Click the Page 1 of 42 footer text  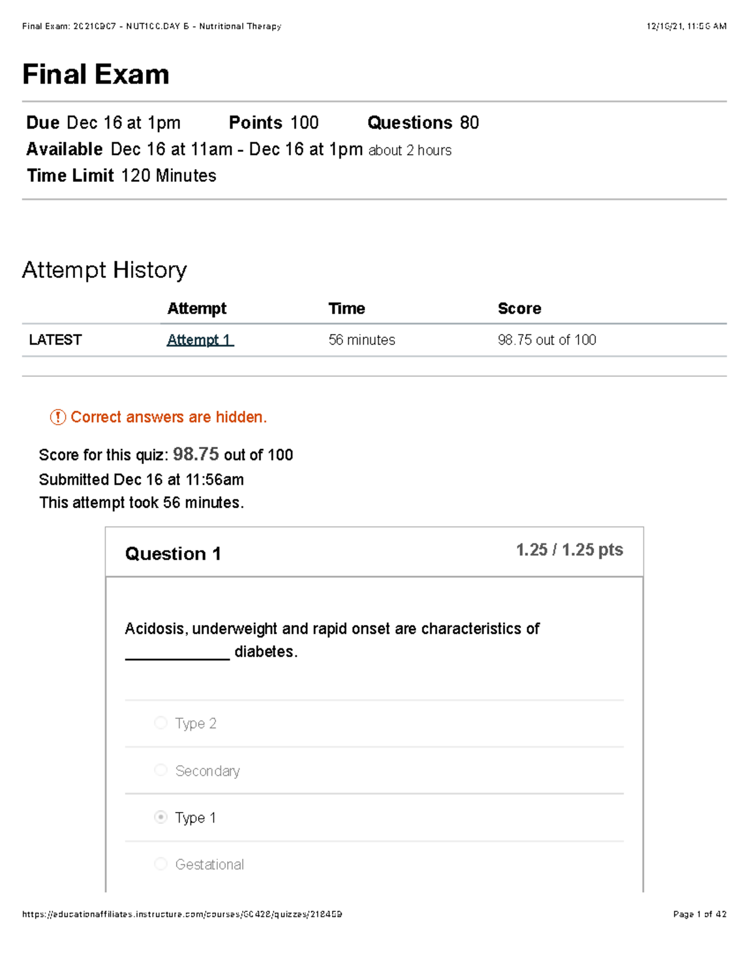[700, 914]
